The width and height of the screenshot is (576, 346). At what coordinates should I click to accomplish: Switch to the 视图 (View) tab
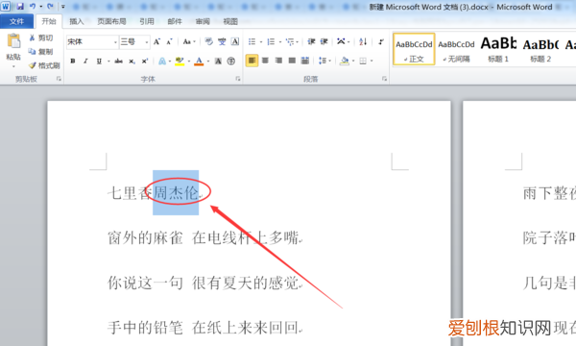[x=230, y=21]
